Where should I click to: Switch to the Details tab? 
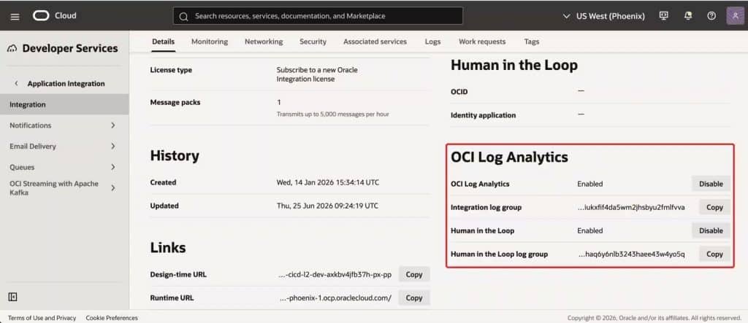point(163,42)
